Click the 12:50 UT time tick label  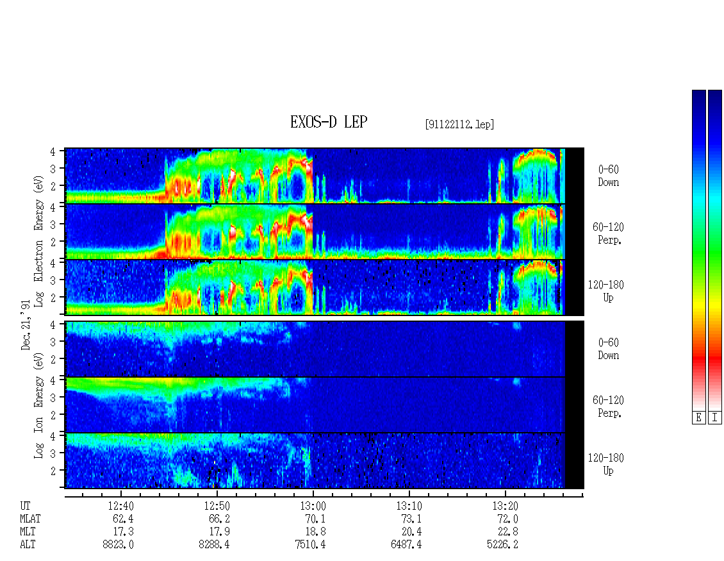tap(217, 506)
